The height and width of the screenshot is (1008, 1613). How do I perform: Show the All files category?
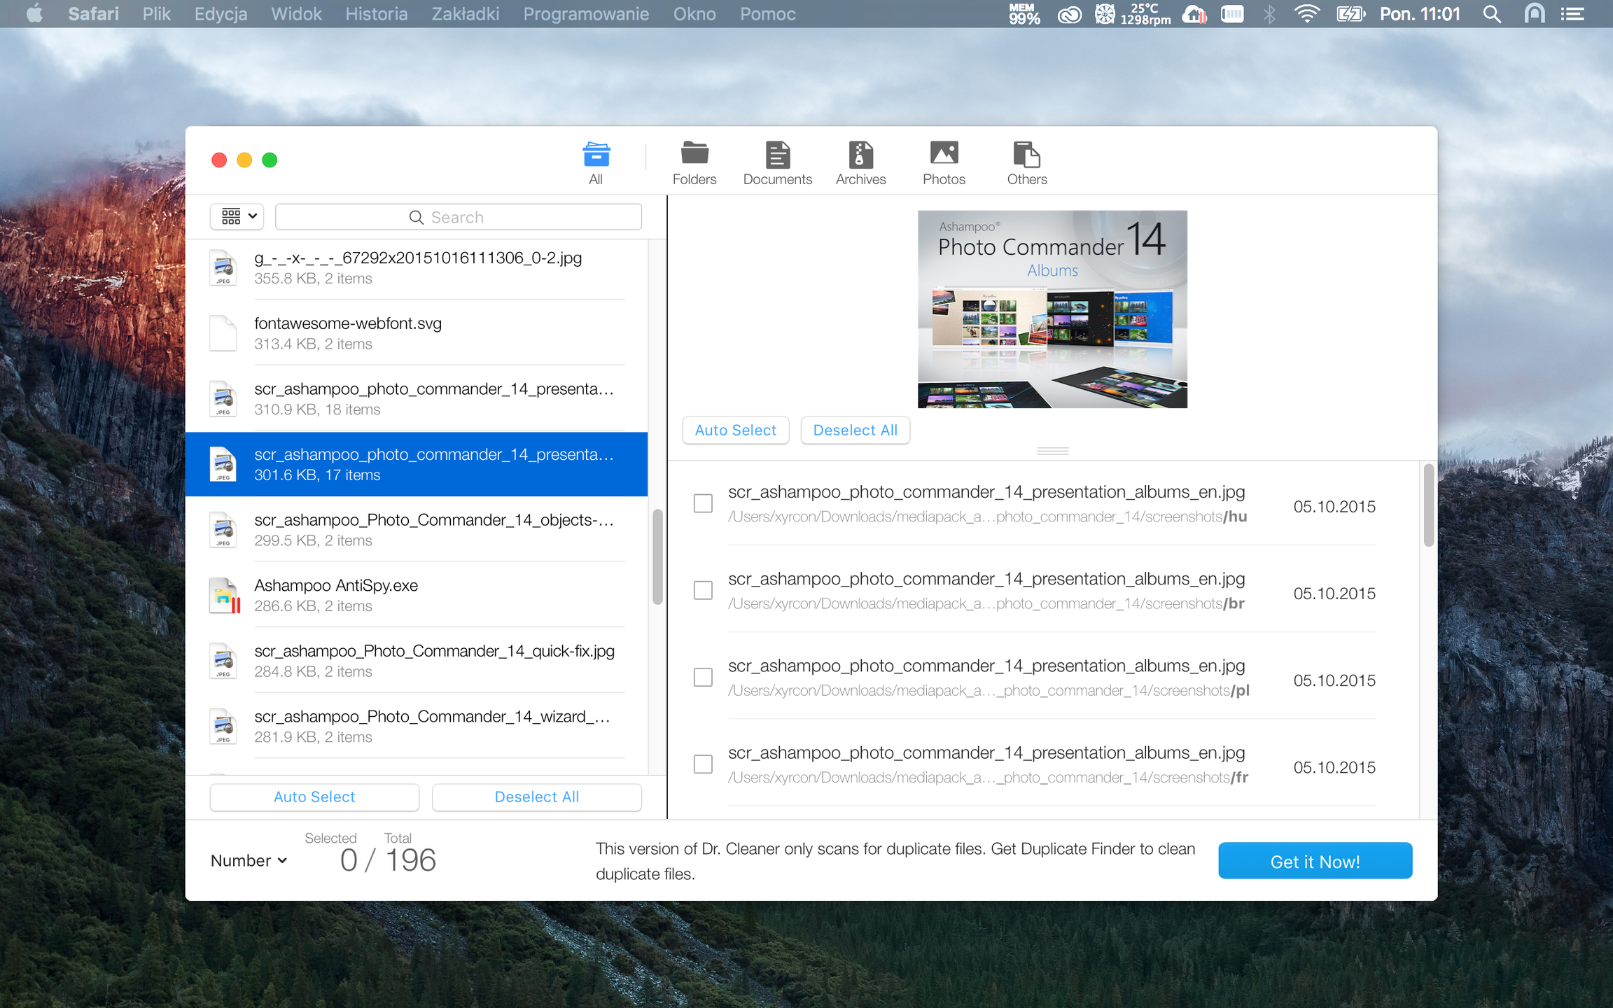[596, 164]
